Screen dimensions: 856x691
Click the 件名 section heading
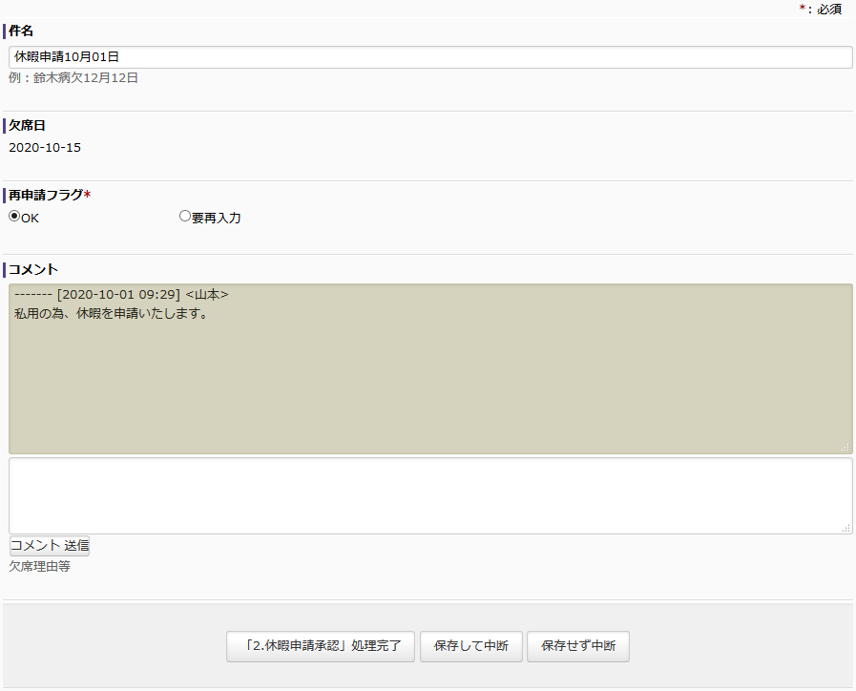[x=21, y=31]
